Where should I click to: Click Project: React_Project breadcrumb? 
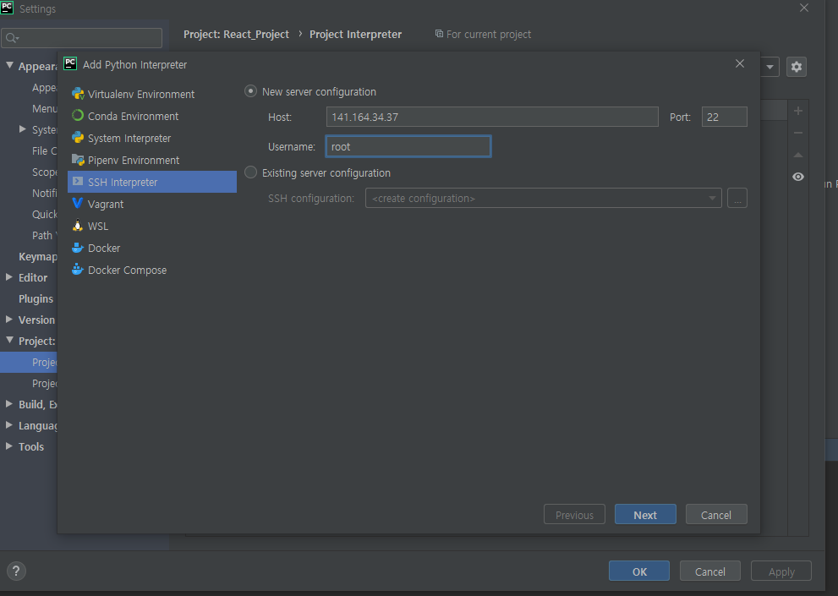coord(236,34)
